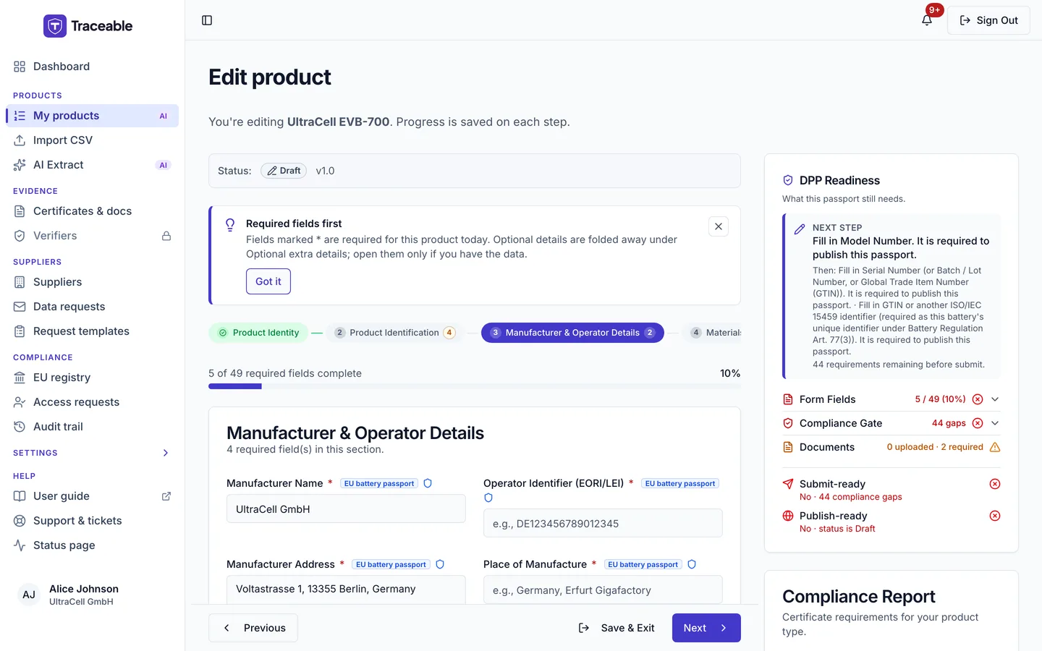Image resolution: width=1042 pixels, height=651 pixels.
Task: Click the required fields progress bar
Action: click(475, 386)
